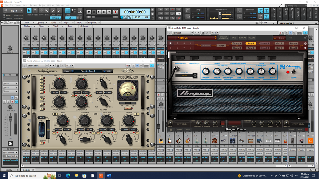Click the full screen expand arrows icon

pos(280,6)
